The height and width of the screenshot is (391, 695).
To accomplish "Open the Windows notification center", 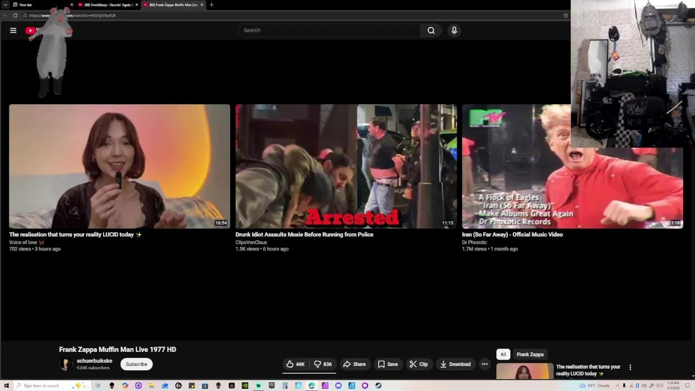I will (x=687, y=386).
